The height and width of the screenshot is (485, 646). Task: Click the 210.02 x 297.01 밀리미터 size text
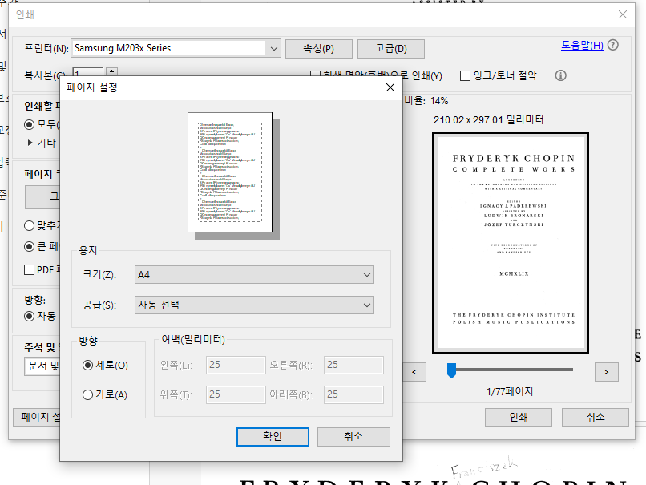click(x=488, y=120)
